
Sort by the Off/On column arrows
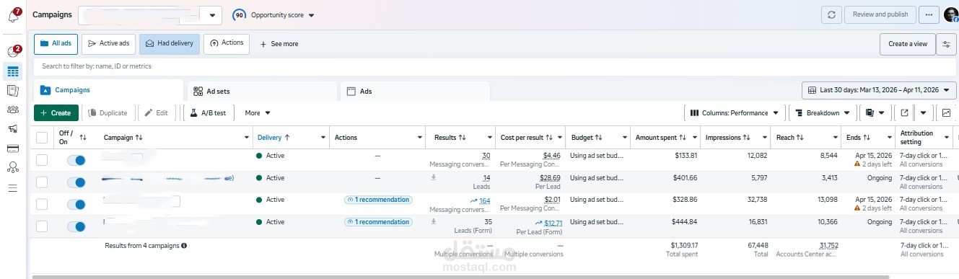click(83, 137)
